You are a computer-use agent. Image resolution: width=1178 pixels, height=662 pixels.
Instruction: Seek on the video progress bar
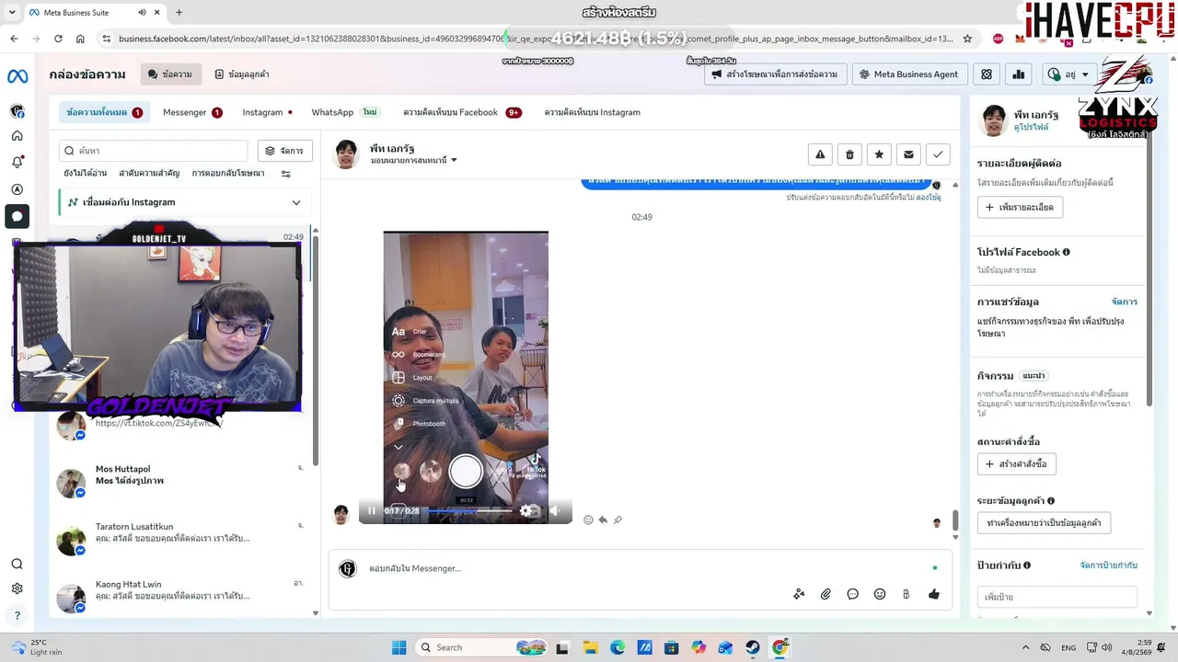(x=469, y=510)
